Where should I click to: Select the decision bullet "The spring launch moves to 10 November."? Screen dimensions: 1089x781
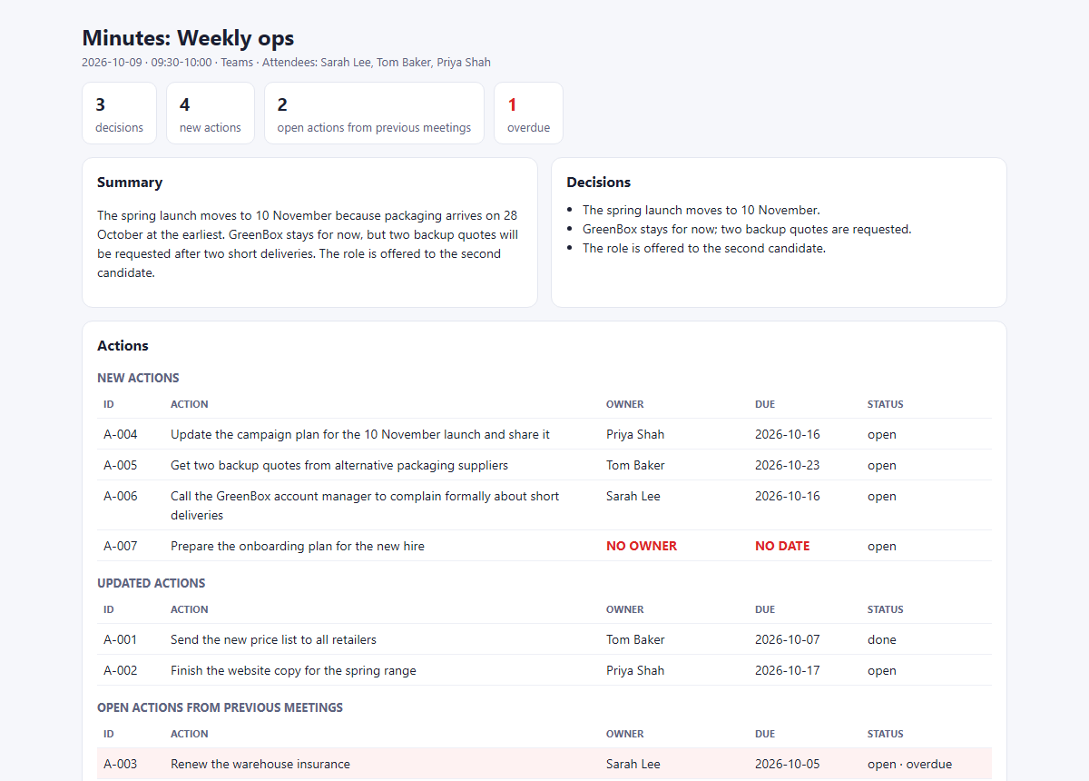pyautogui.click(x=701, y=210)
